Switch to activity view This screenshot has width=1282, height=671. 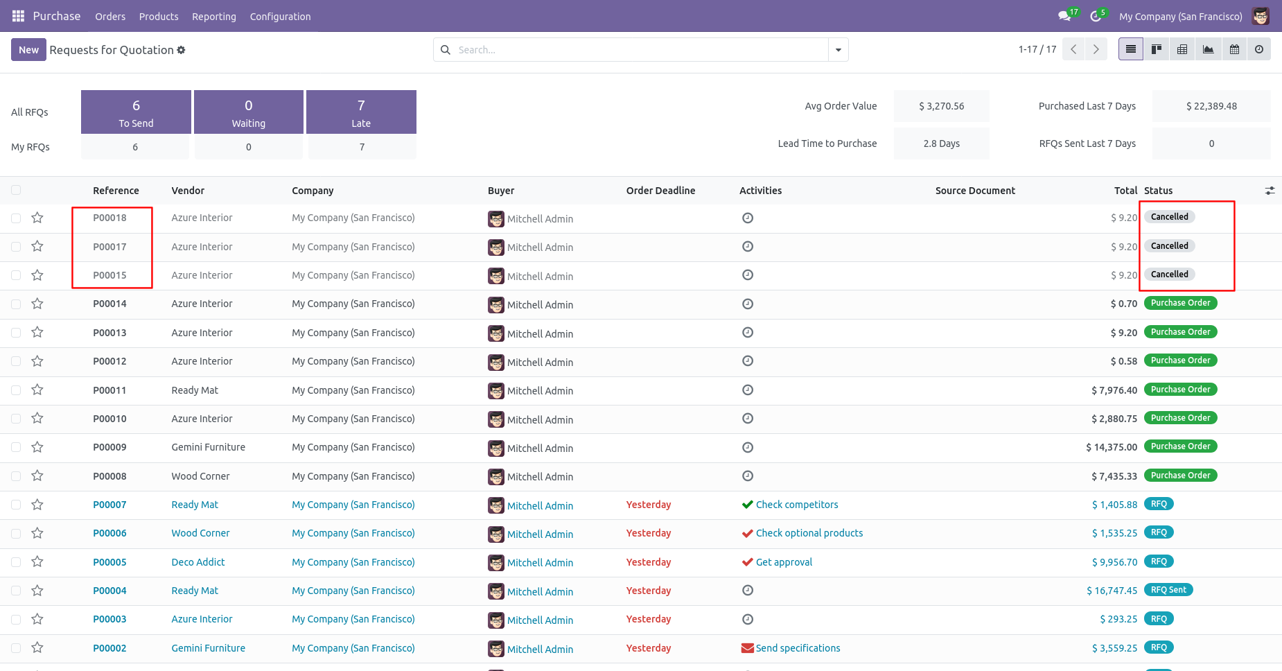click(x=1259, y=49)
